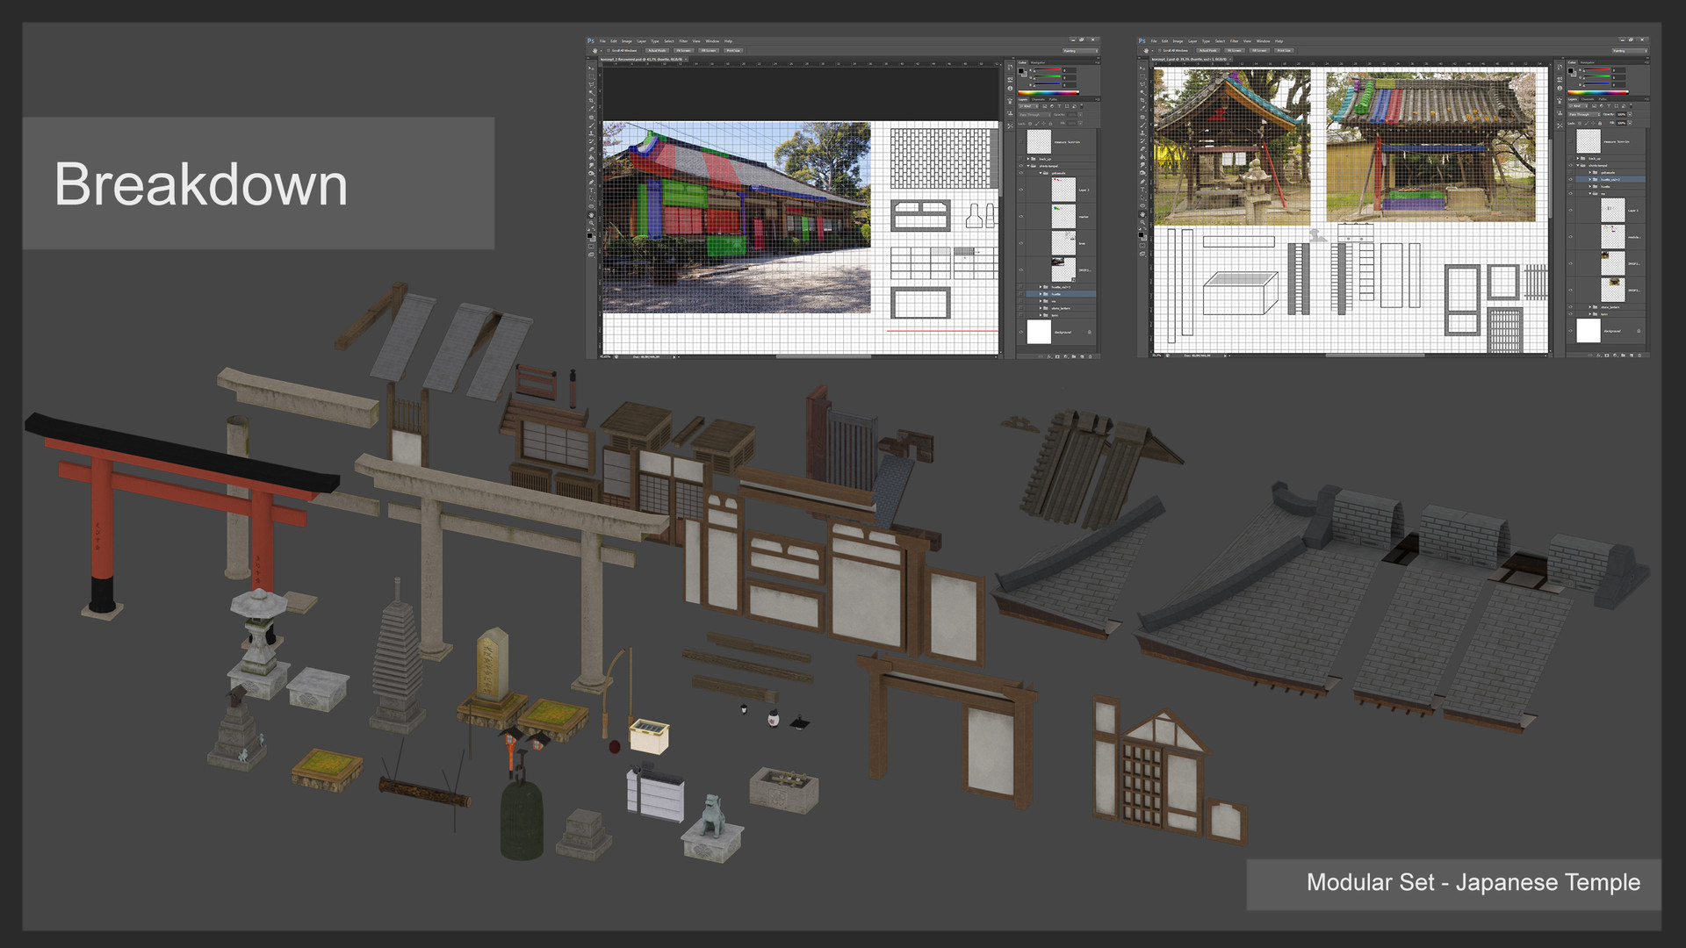Select the Rectangular Marquee tool
This screenshot has width=1686, height=948.
point(590,77)
